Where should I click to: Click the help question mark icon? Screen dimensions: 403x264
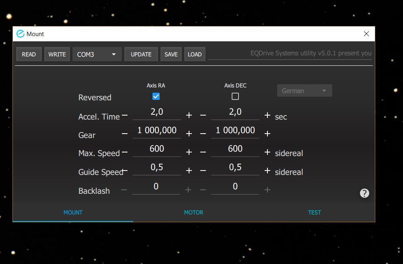[364, 193]
